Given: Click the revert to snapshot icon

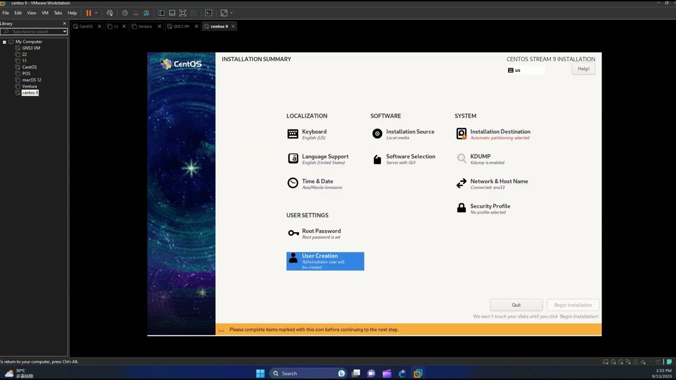Looking at the screenshot, I should click(135, 13).
